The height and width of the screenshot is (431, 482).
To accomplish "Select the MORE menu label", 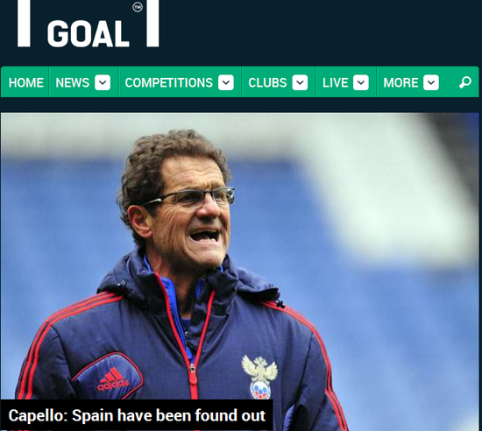I will click(x=400, y=82).
